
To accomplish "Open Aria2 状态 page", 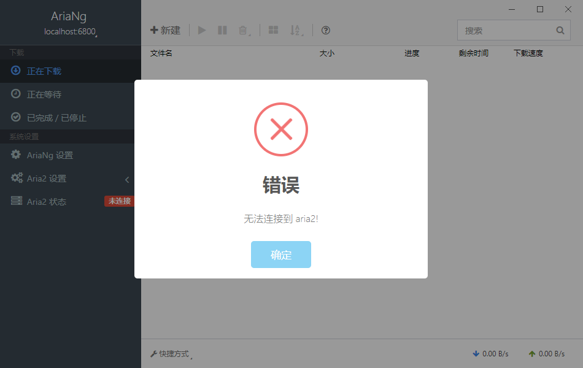I will 68,201.
